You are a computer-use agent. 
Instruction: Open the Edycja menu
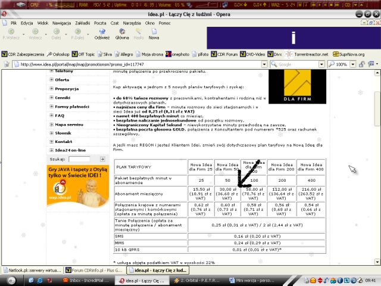(27, 23)
